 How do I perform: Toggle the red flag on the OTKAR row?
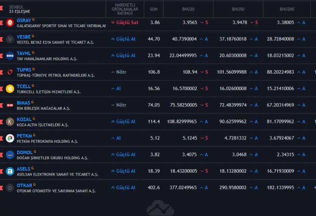pos(1,188)
